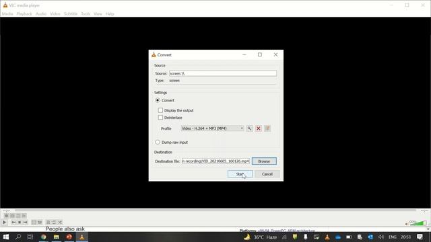This screenshot has height=242, width=431.
Task: Click the A-B loop button
Action: click(x=18, y=216)
